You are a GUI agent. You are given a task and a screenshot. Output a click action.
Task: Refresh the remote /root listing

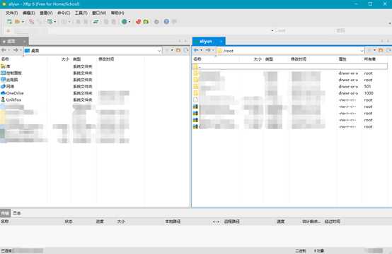pos(388,50)
